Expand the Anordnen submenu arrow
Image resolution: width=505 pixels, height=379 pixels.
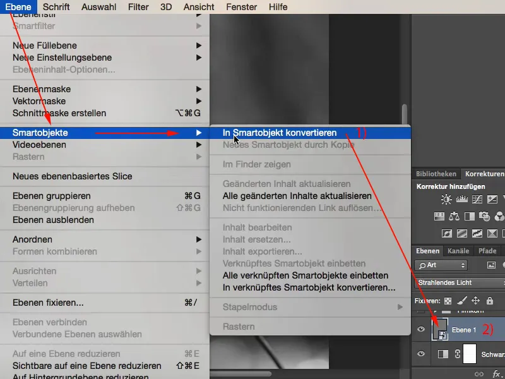199,239
